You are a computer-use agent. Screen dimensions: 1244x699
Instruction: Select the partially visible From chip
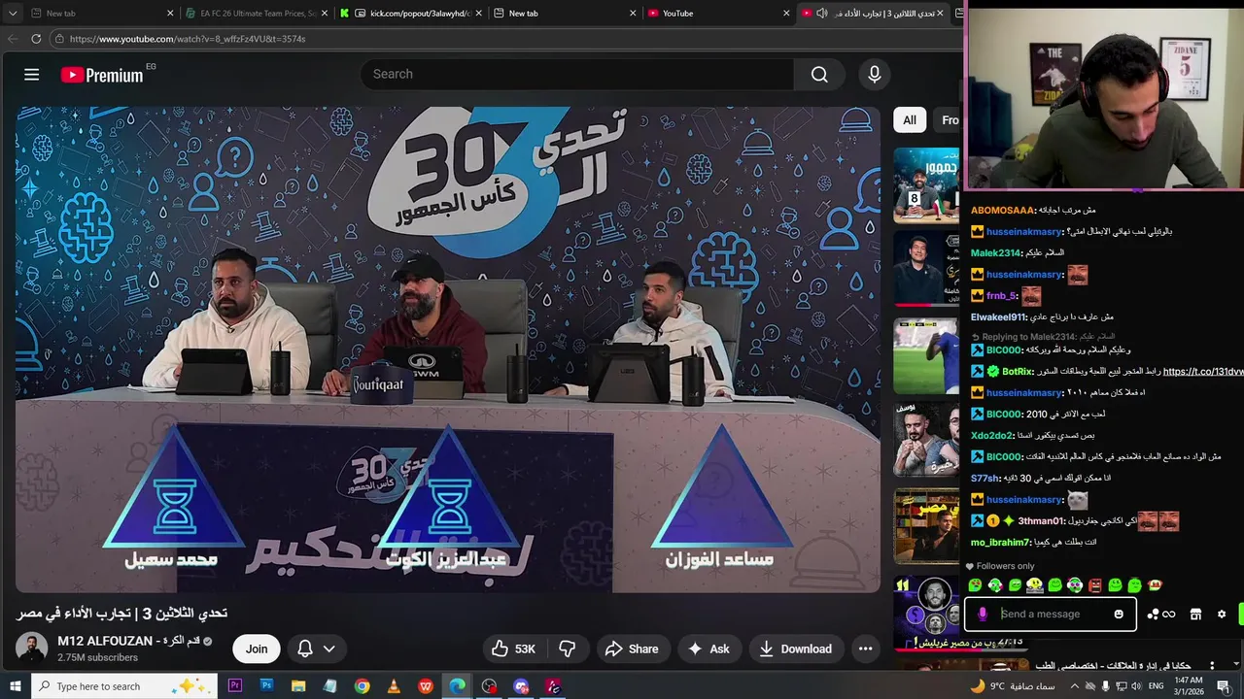(x=947, y=120)
